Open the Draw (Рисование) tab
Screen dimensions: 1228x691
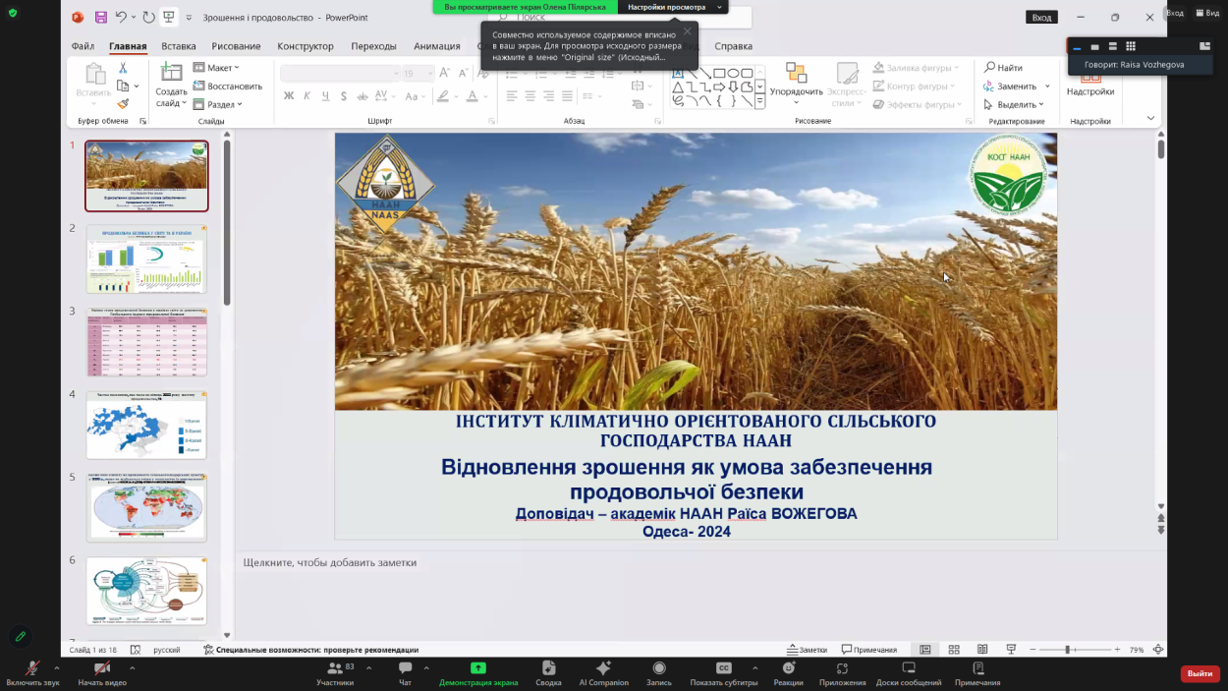(x=236, y=46)
